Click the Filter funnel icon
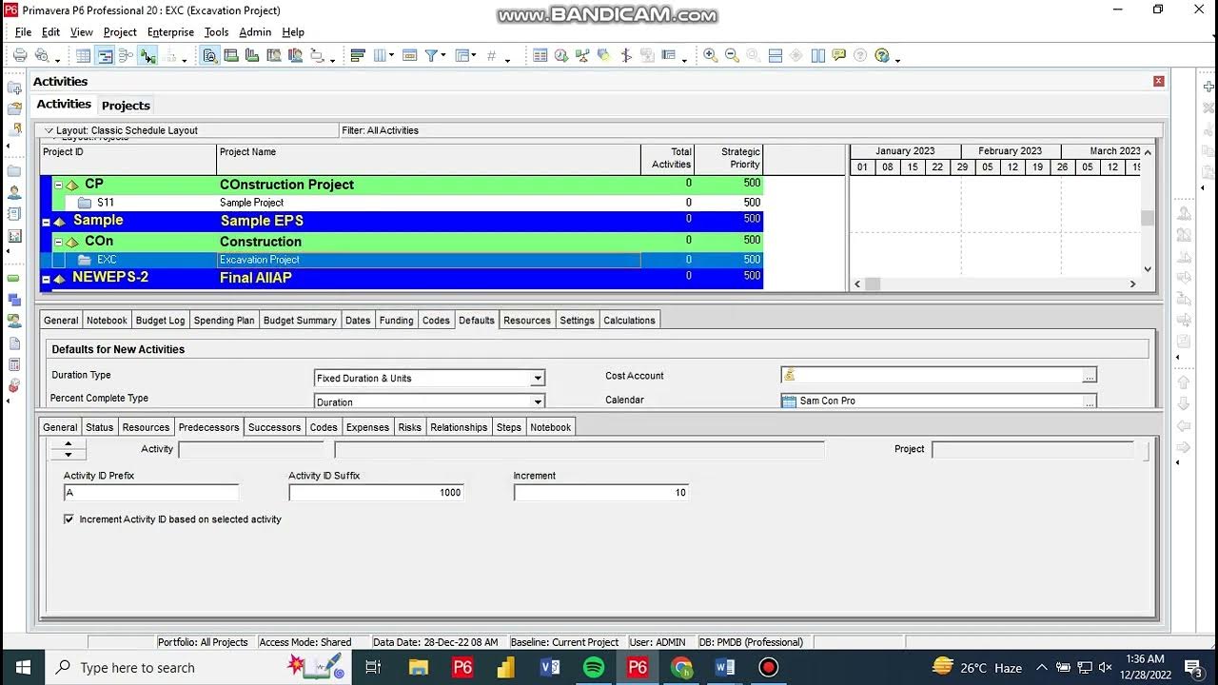The height and width of the screenshot is (685, 1218). (431, 56)
